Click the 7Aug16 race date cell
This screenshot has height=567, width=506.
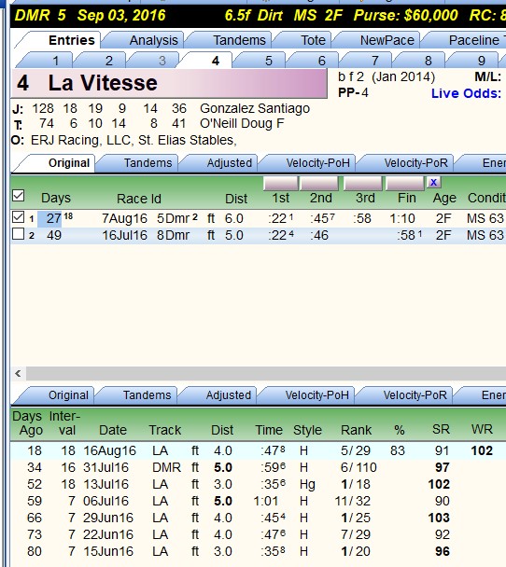tap(124, 218)
